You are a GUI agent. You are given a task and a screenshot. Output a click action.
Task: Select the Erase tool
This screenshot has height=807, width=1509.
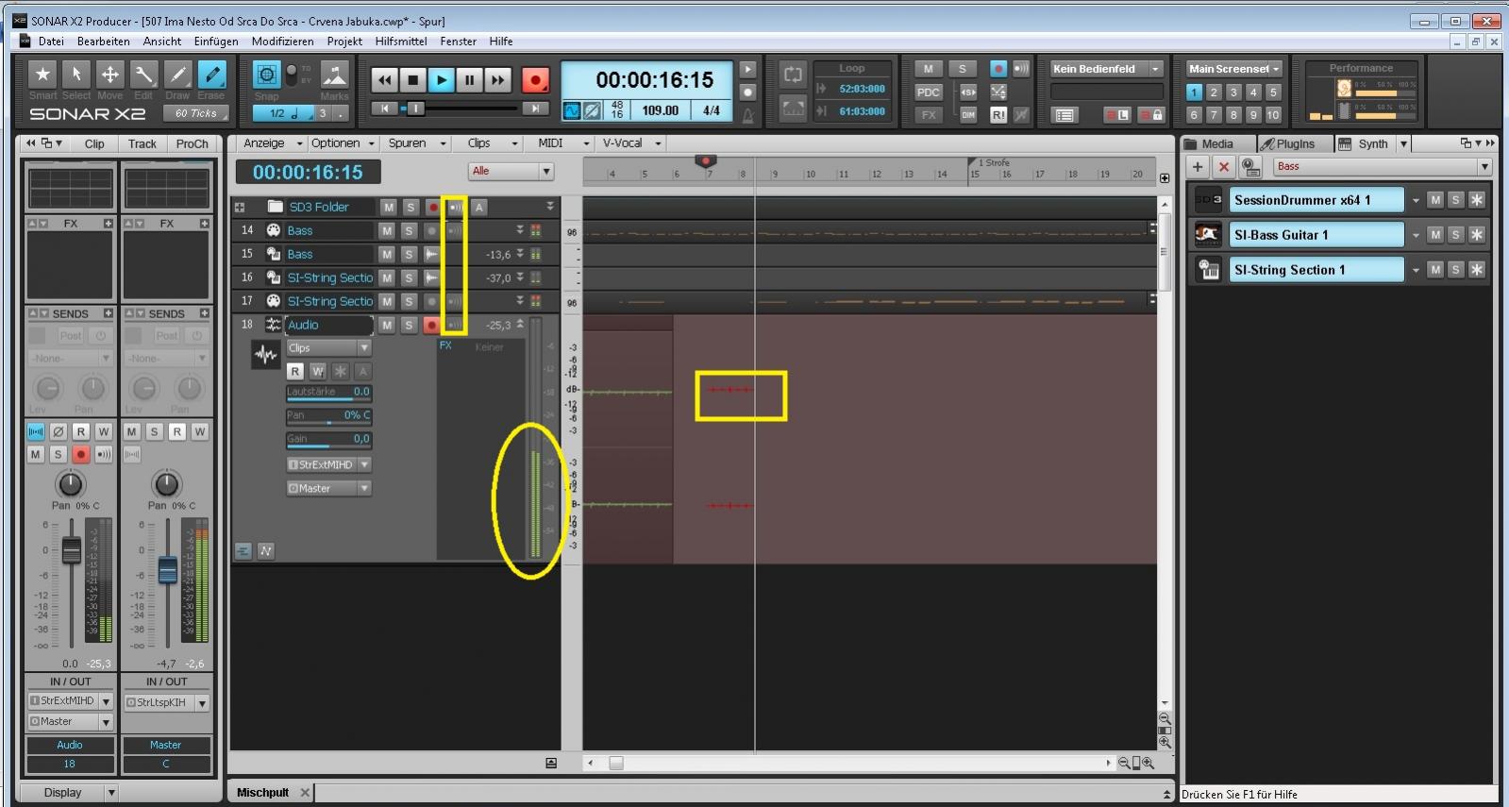coord(211,75)
